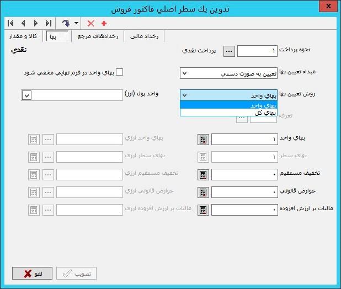The width and height of the screenshot is (341, 289).
Task: Click the ellipsis button next to نحوه پرداخت
Action: coord(229,51)
